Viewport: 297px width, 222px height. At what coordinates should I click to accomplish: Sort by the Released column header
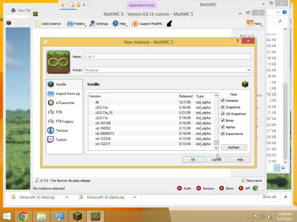pyautogui.click(x=186, y=96)
